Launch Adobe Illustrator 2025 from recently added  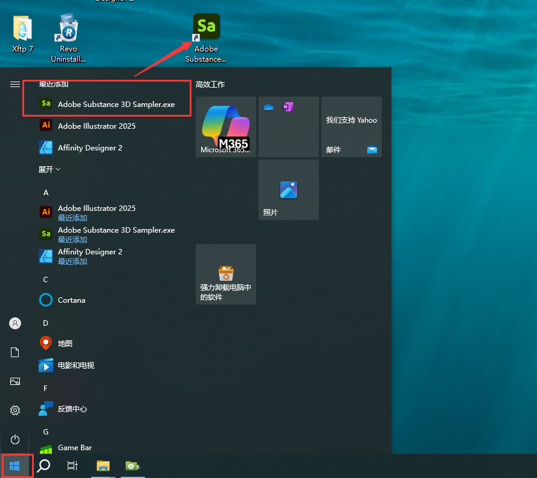point(97,126)
